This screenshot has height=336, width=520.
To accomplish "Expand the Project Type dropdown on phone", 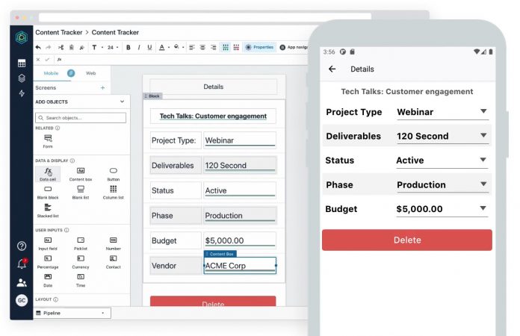I will pos(483,111).
